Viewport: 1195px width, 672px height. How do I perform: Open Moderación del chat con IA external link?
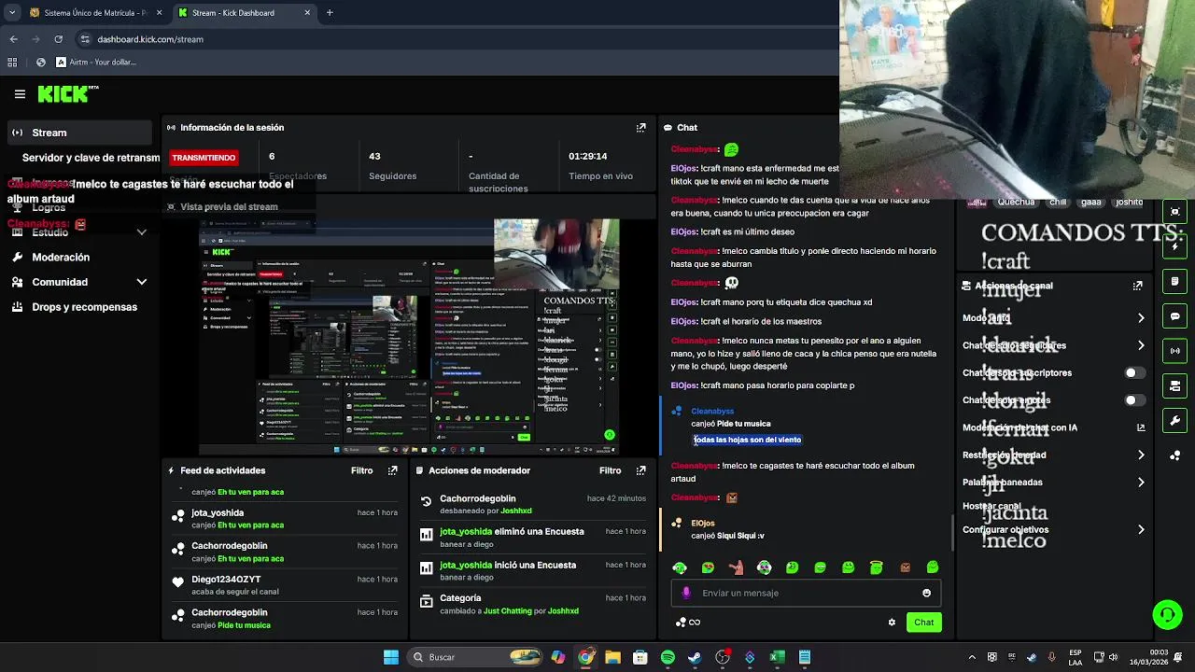coord(1141,427)
